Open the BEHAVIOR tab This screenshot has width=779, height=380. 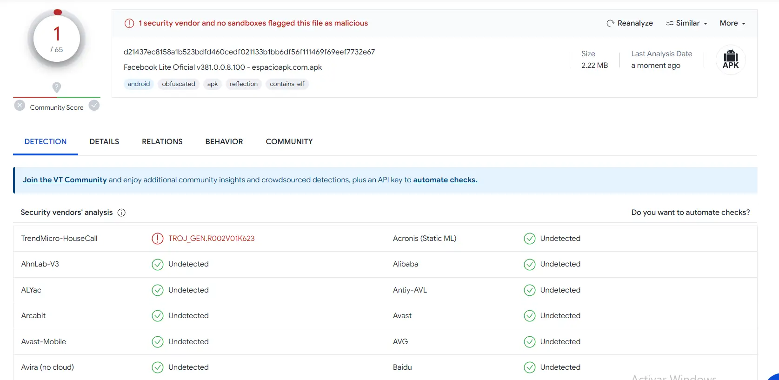[x=224, y=142]
